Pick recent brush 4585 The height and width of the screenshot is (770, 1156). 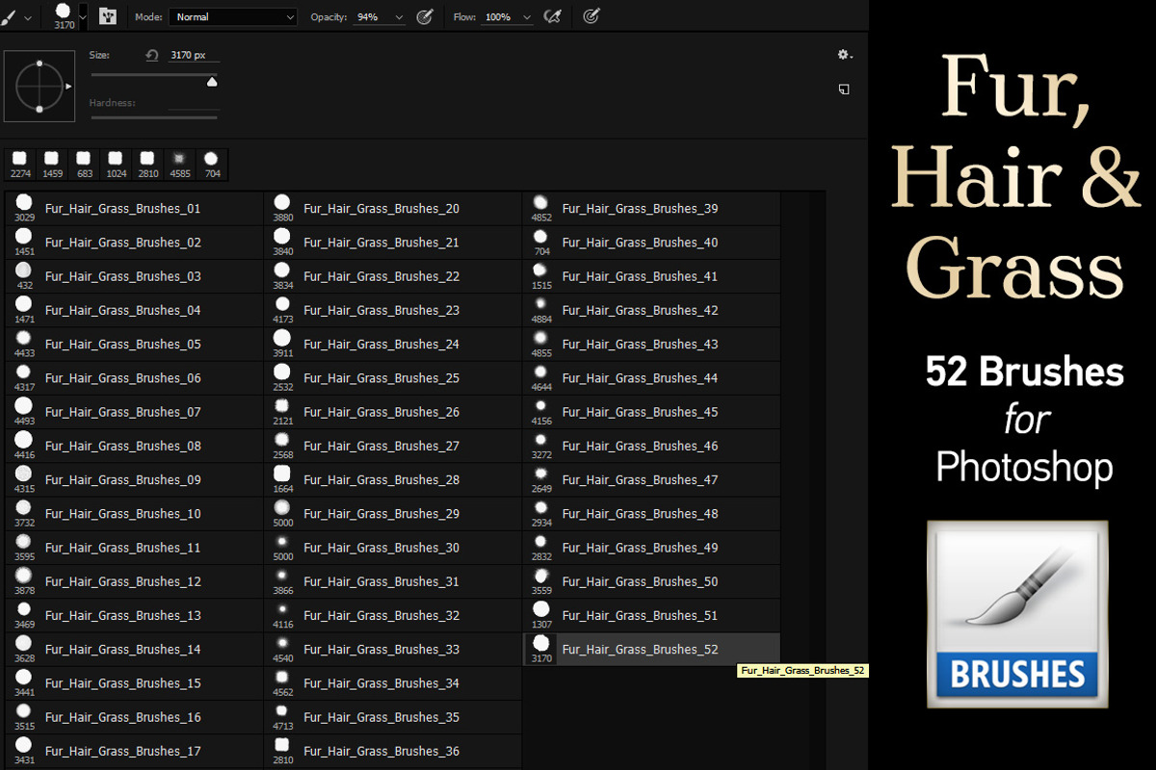tap(179, 164)
